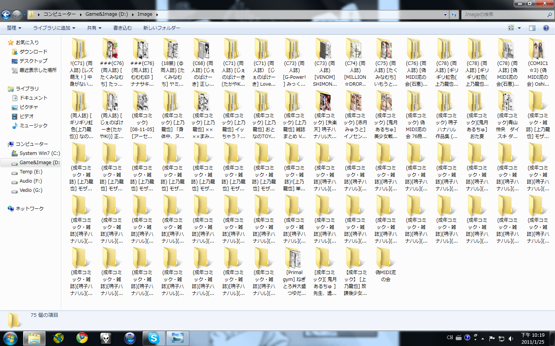Open ライブラリに追加 menu
The image size is (555, 346).
tap(54, 28)
